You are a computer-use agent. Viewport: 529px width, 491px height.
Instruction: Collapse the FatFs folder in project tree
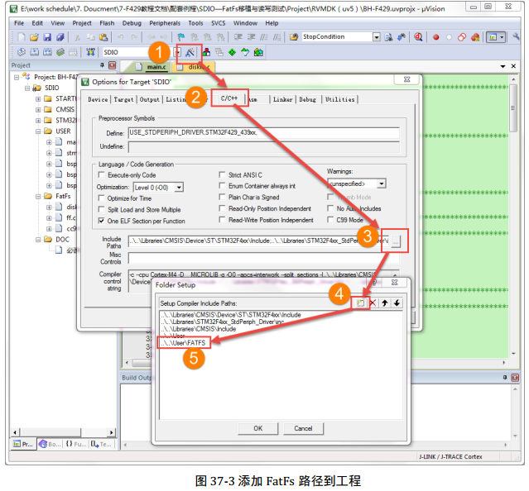click(x=38, y=196)
